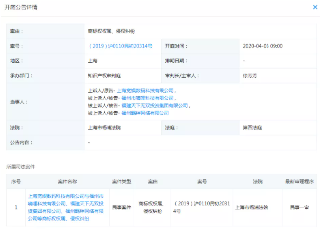This screenshot has width=320, height=232.
Task: Select the case number cell in table row 1
Action: click(202, 207)
